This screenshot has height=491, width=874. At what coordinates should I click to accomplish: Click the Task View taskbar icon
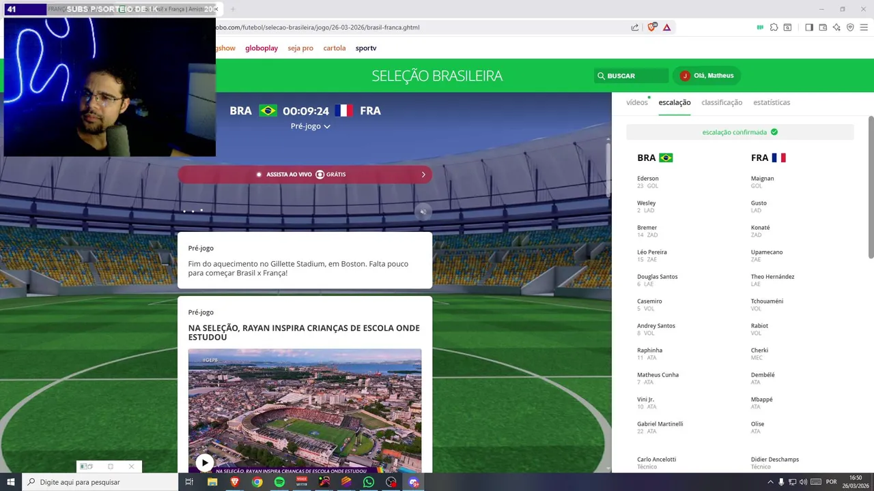pos(189,482)
